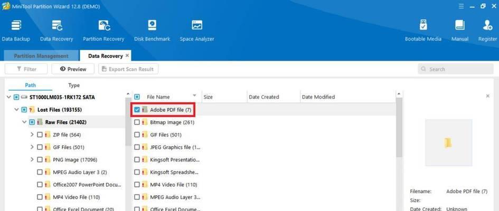
Task: Toggle the ST1000LM035 disk checkbox
Action: click(16, 97)
